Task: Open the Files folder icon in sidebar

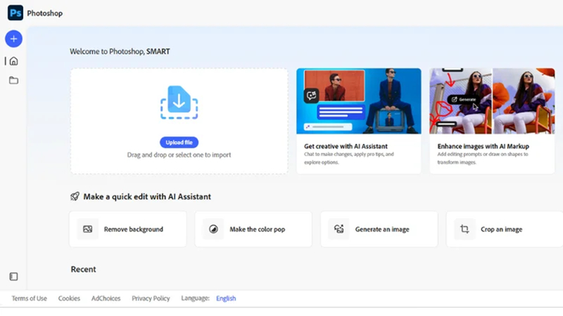Action: click(13, 80)
